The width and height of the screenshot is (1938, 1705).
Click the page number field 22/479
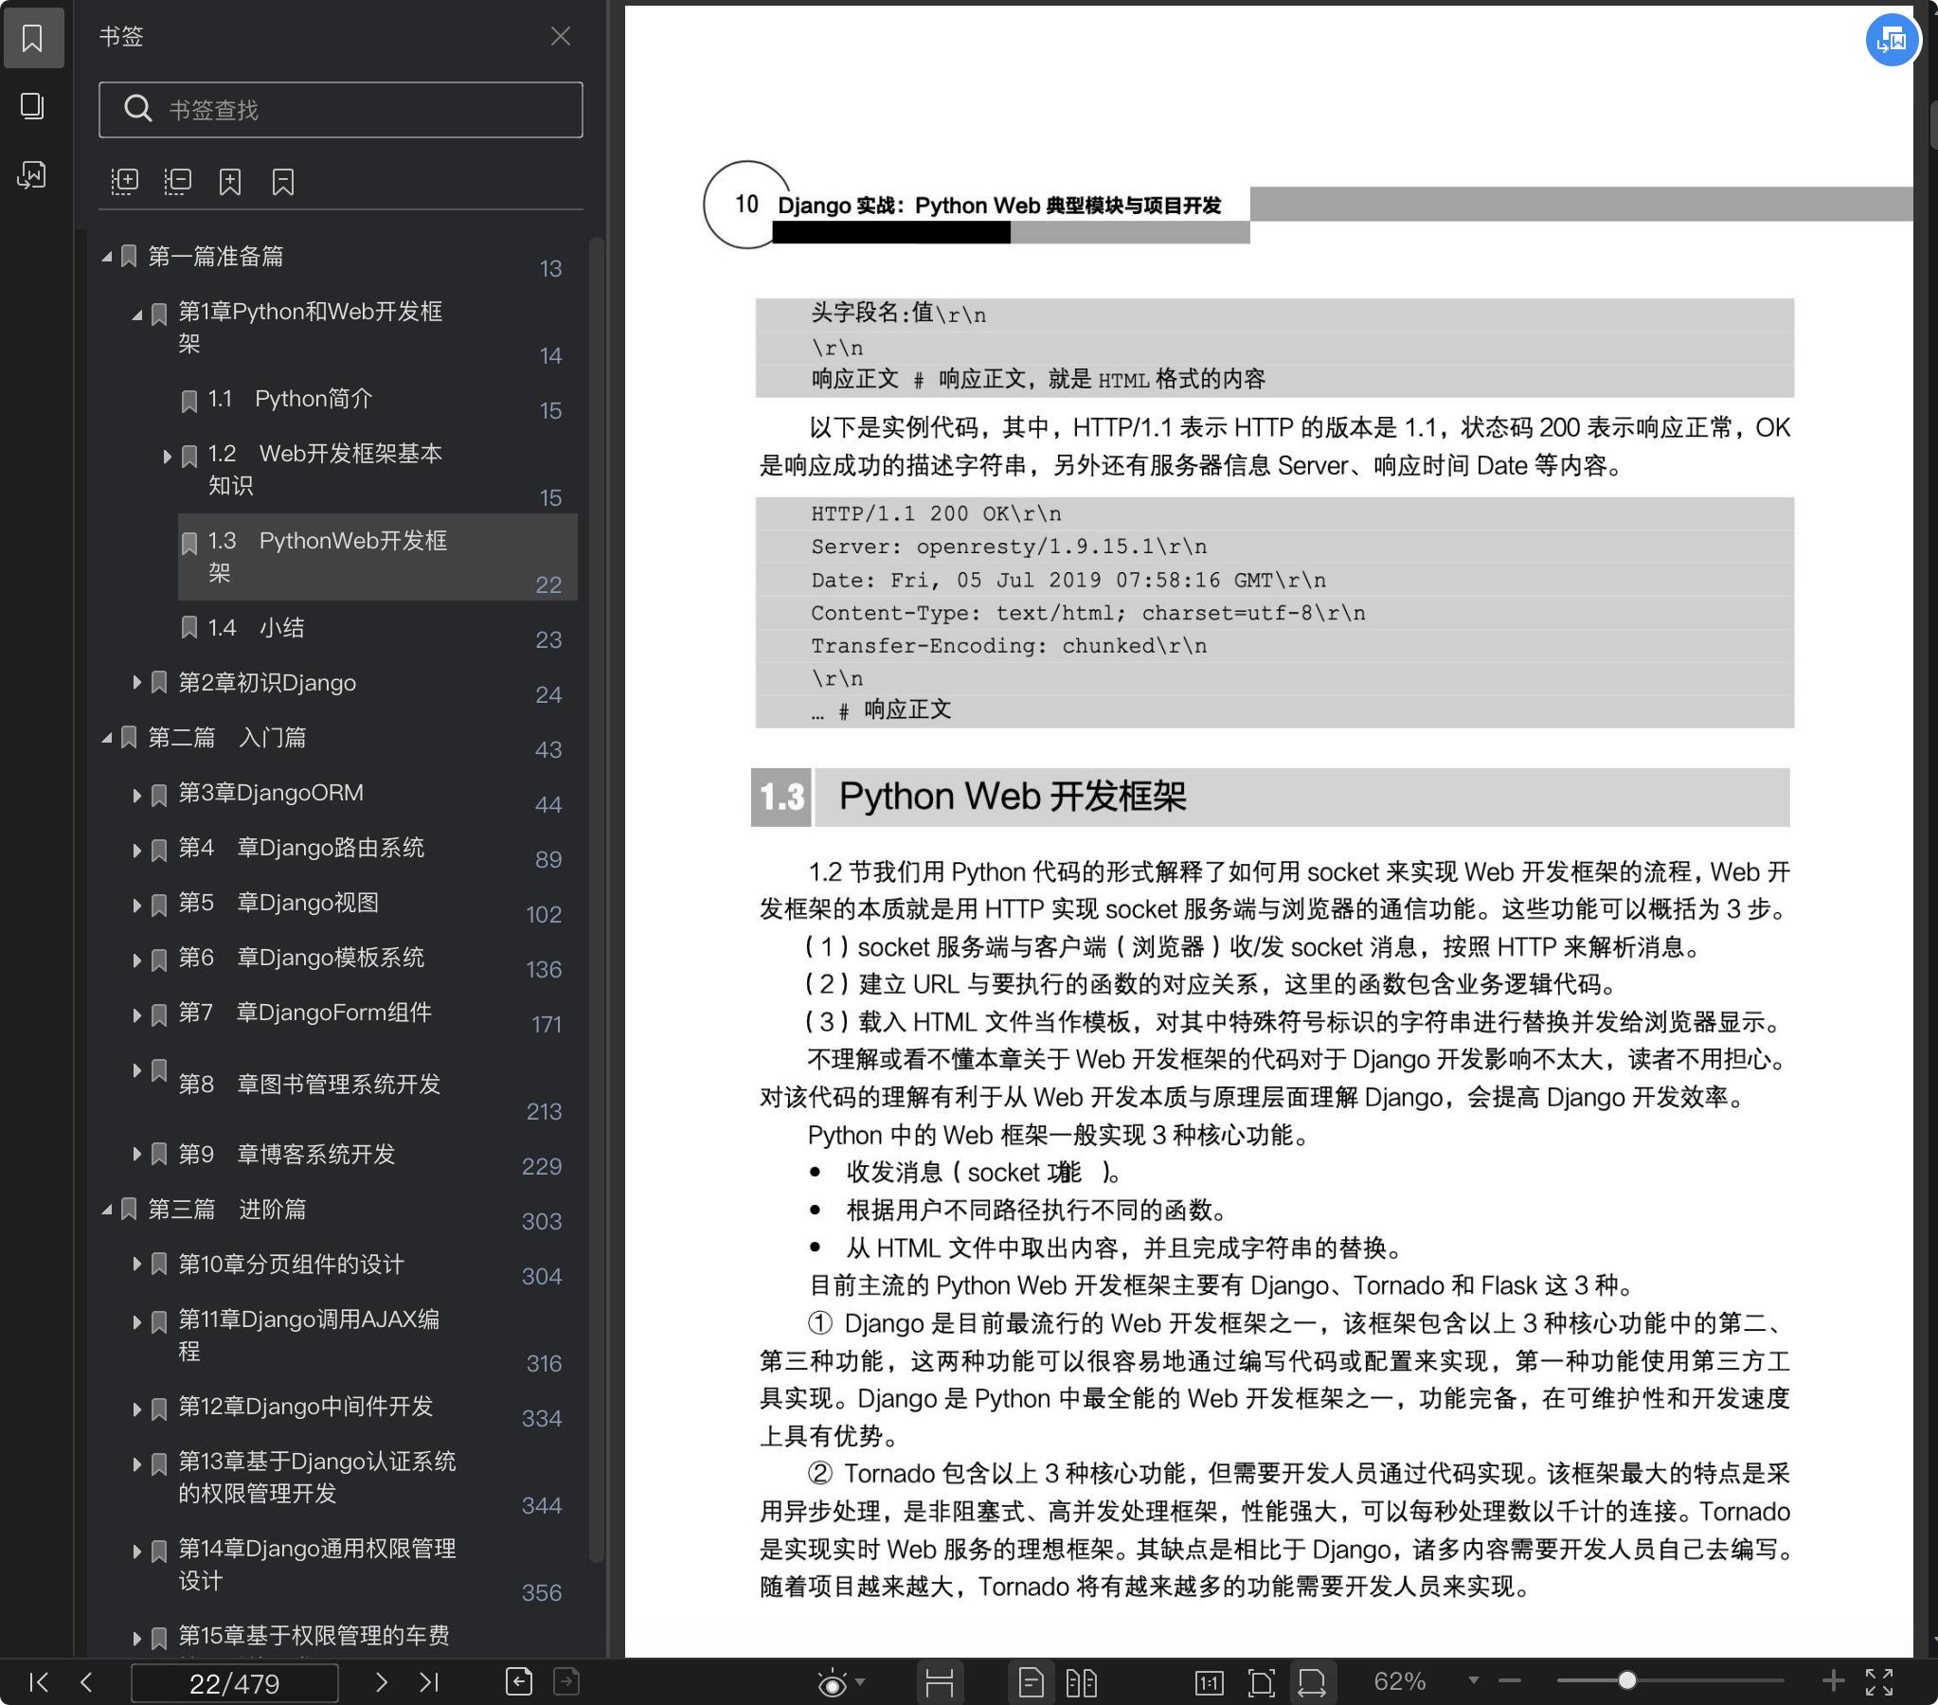tap(234, 1683)
